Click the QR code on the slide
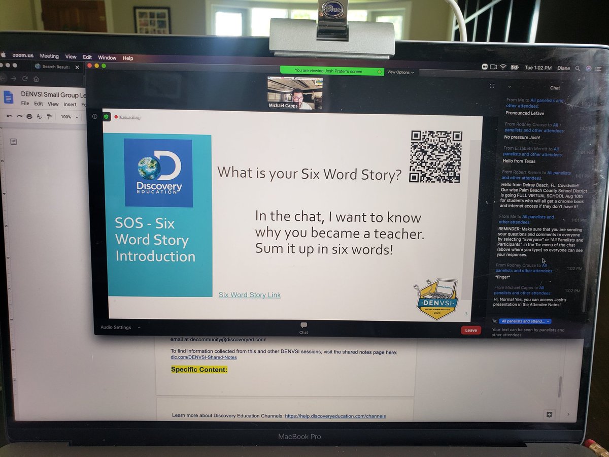This screenshot has height=457, width=609. (436, 156)
